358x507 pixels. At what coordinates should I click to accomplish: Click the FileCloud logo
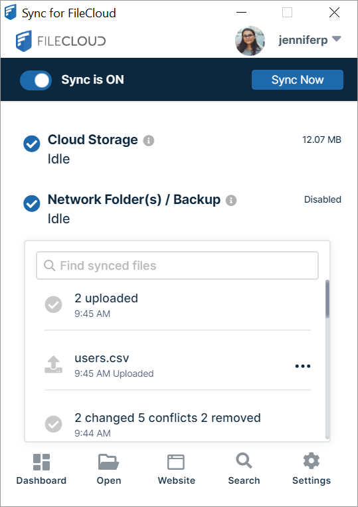pos(60,41)
